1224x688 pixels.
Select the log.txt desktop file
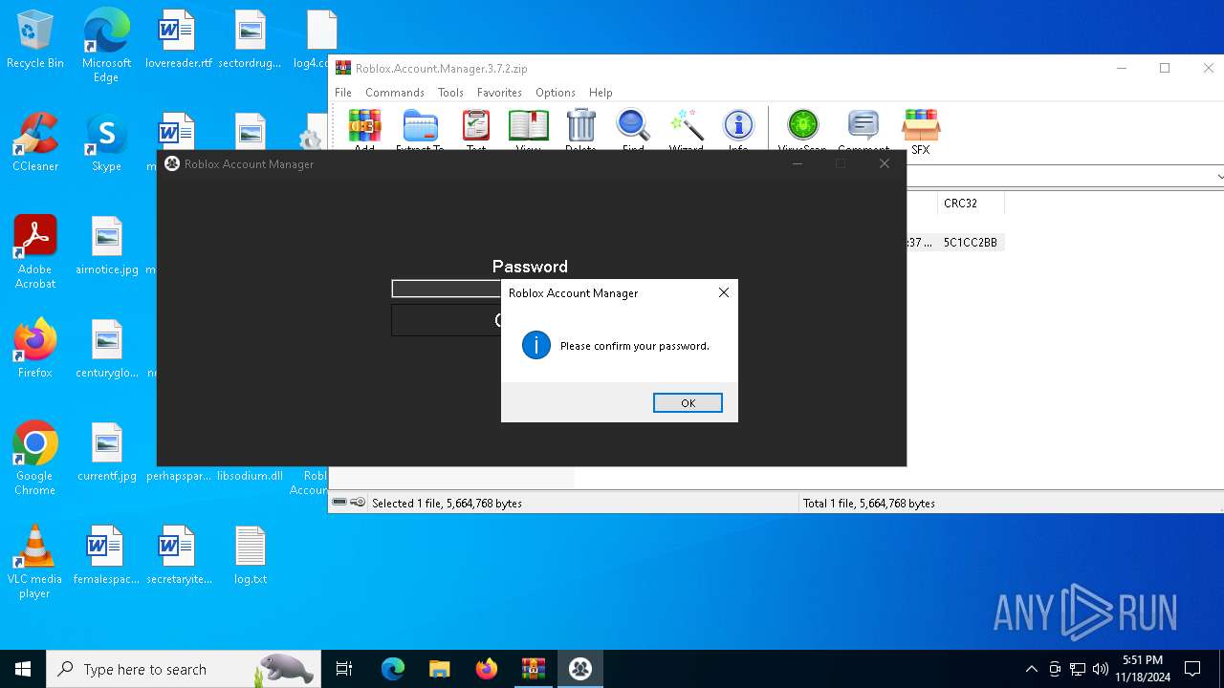click(250, 556)
